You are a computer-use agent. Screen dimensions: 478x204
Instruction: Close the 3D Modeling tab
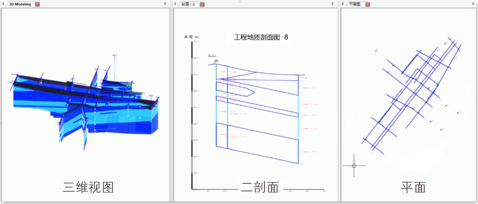coord(37,4)
